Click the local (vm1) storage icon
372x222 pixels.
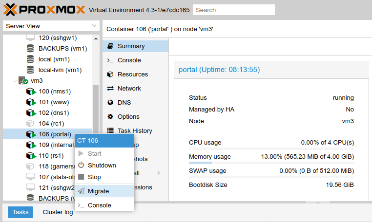(x=30, y=59)
